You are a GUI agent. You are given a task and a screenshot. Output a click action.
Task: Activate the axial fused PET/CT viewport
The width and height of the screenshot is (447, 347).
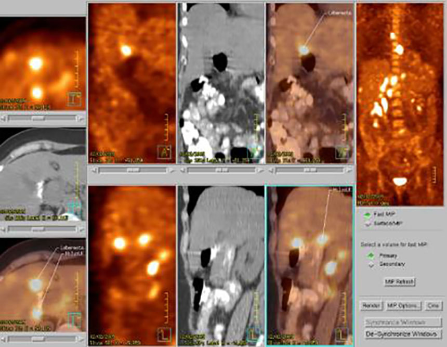pyautogui.click(x=43, y=285)
